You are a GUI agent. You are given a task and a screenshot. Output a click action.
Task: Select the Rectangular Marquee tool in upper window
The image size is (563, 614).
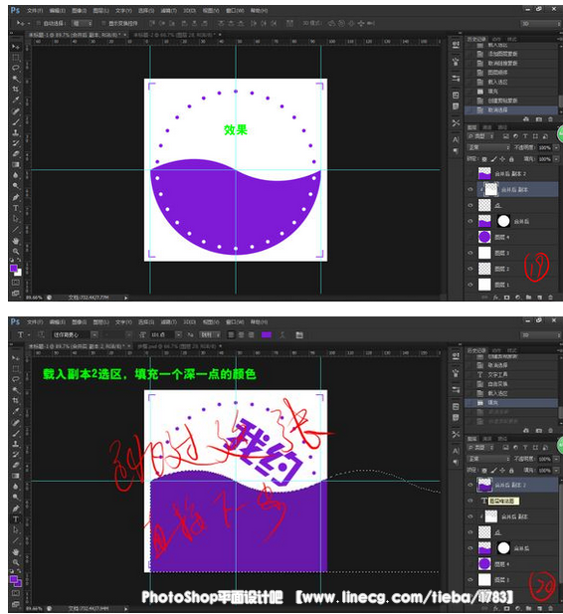[x=16, y=58]
